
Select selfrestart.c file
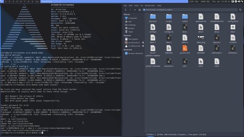point(217,50)
